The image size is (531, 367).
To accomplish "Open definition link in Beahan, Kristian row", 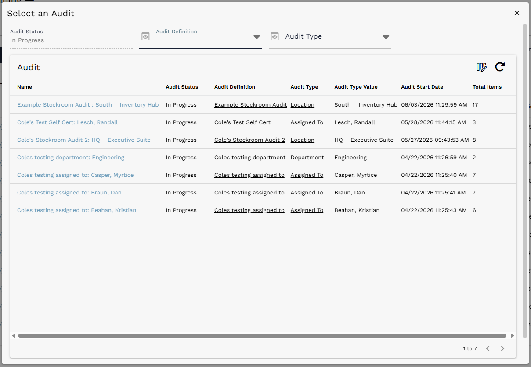I will (249, 210).
